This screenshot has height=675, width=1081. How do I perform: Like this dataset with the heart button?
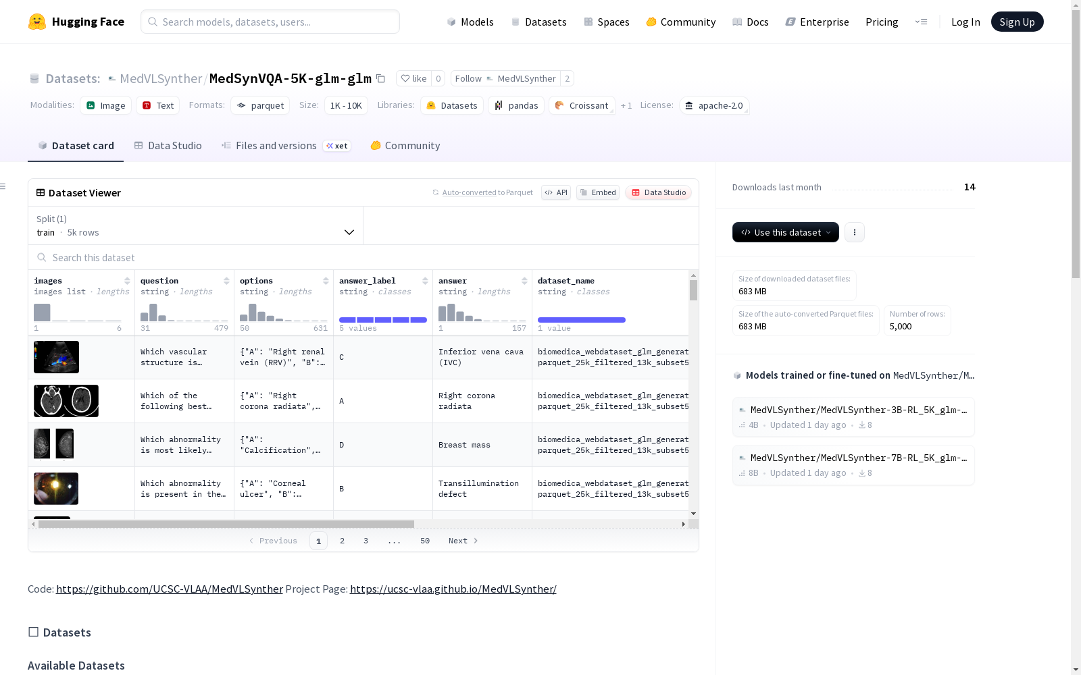413,78
